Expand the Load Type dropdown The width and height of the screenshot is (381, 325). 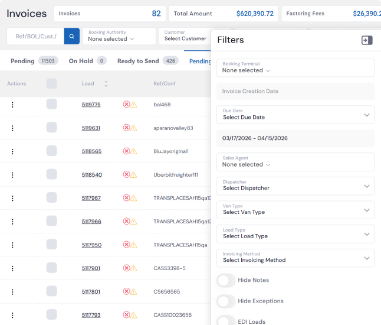point(295,234)
